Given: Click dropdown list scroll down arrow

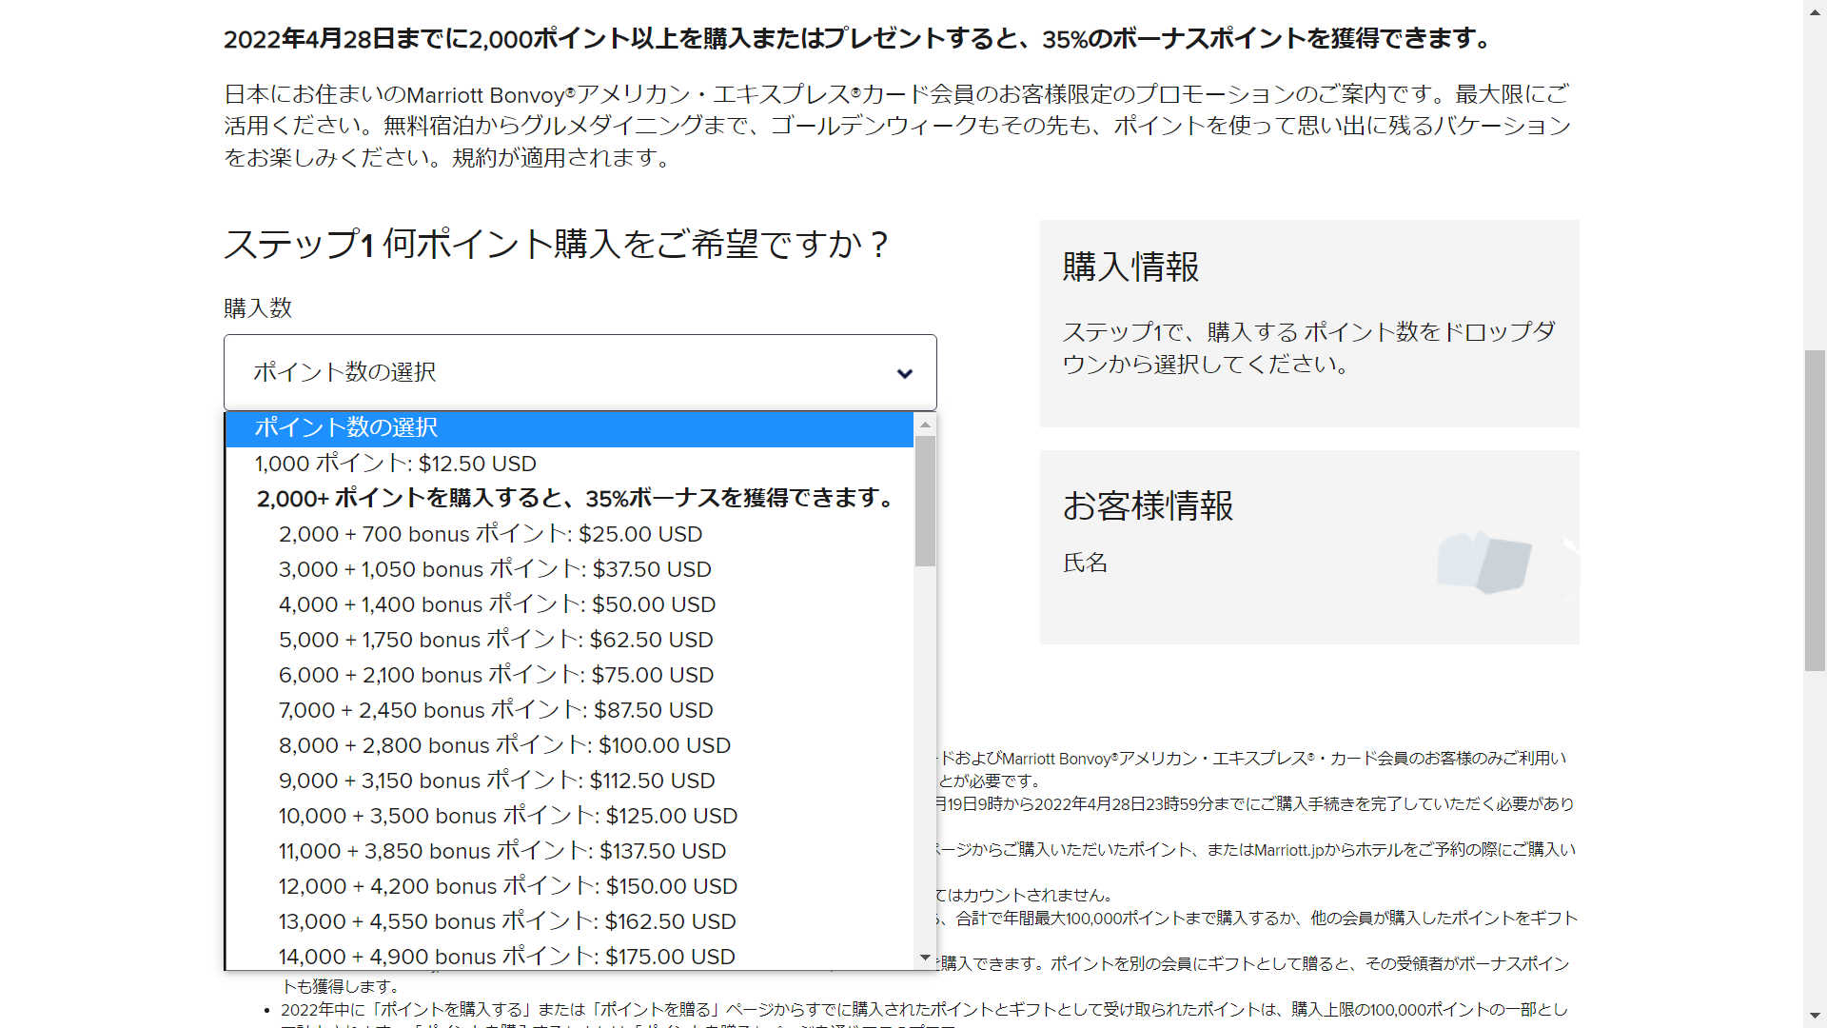Looking at the screenshot, I should click(x=925, y=958).
